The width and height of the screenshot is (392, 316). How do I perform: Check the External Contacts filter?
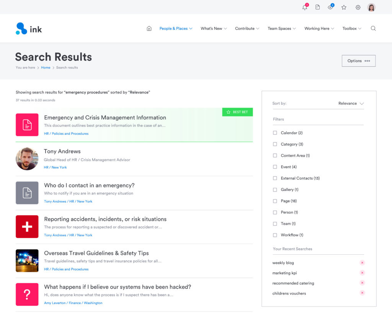pyautogui.click(x=274, y=178)
